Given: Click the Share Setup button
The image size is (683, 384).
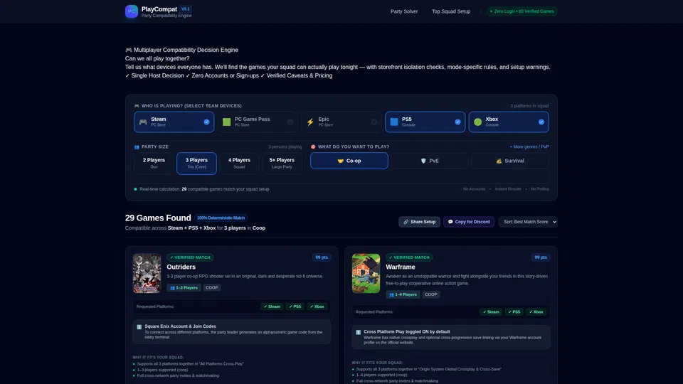Looking at the screenshot, I should pyautogui.click(x=420, y=222).
